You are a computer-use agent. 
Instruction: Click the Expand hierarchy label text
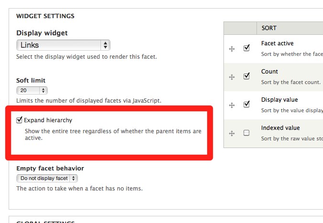tap(48, 120)
